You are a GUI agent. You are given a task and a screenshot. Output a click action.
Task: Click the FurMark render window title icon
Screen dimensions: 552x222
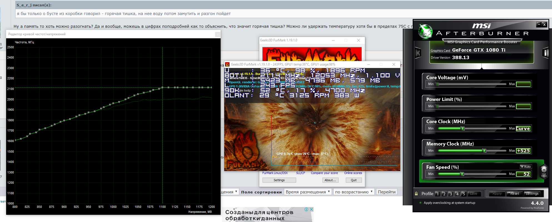coord(227,64)
